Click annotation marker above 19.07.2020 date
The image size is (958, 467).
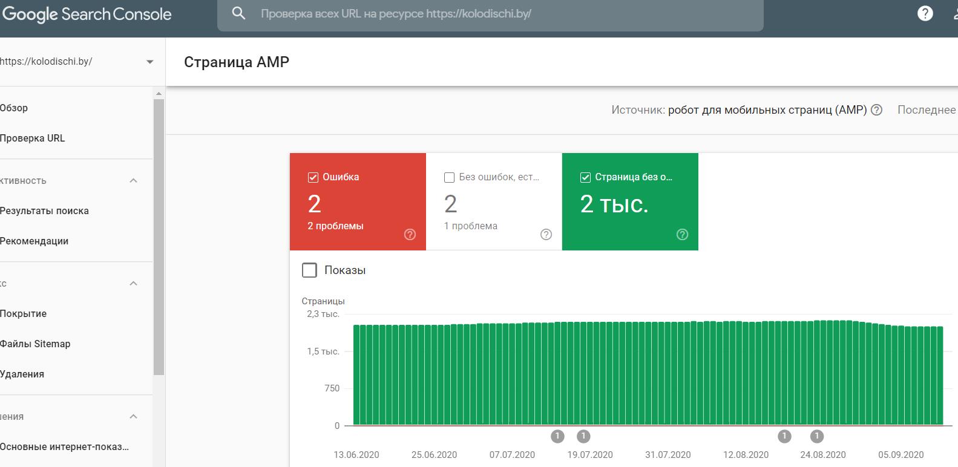pos(583,436)
